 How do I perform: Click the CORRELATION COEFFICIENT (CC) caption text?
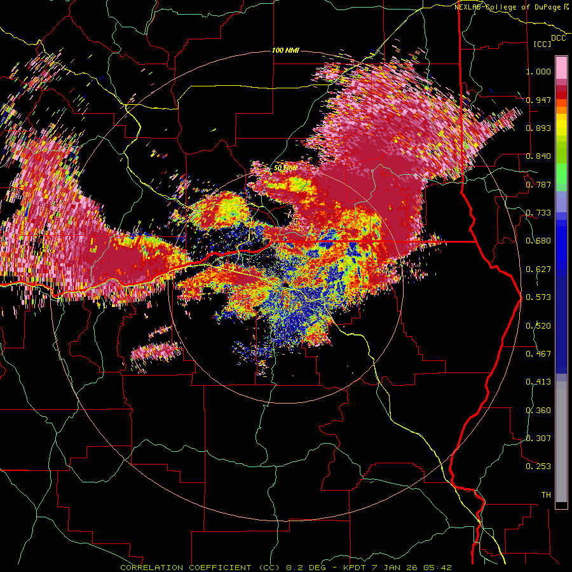(200, 568)
